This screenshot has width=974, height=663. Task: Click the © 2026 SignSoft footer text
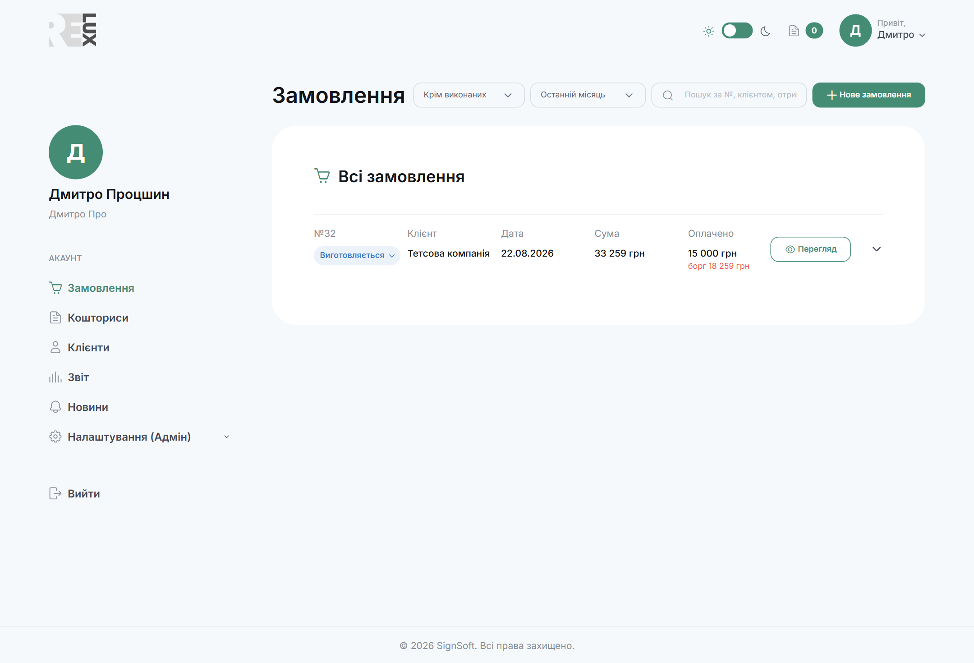[487, 646]
